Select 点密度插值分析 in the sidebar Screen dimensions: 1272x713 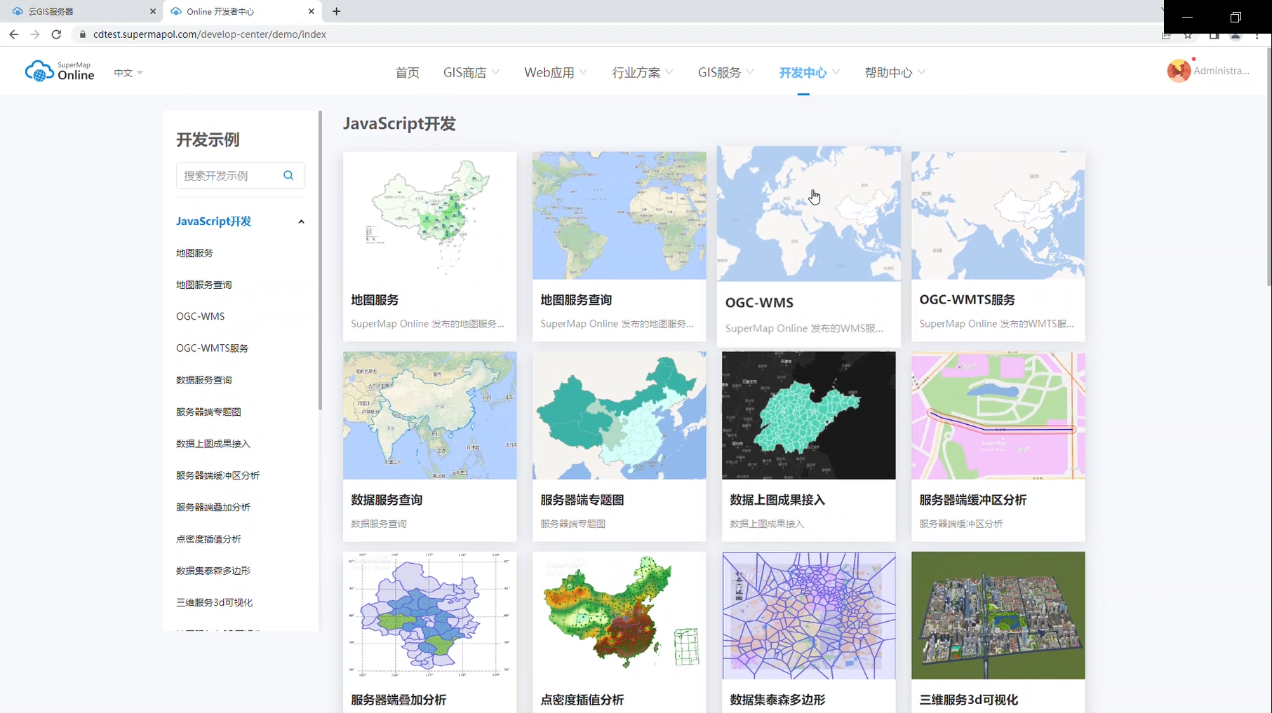click(208, 539)
